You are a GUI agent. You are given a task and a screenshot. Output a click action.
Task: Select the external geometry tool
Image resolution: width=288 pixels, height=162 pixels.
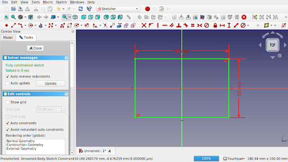[119, 25]
